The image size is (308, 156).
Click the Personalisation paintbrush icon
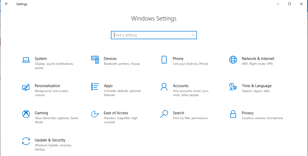26,87
